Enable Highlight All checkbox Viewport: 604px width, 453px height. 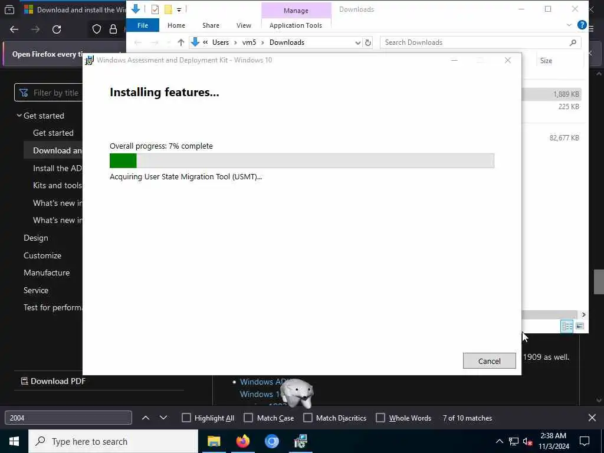[186, 418]
